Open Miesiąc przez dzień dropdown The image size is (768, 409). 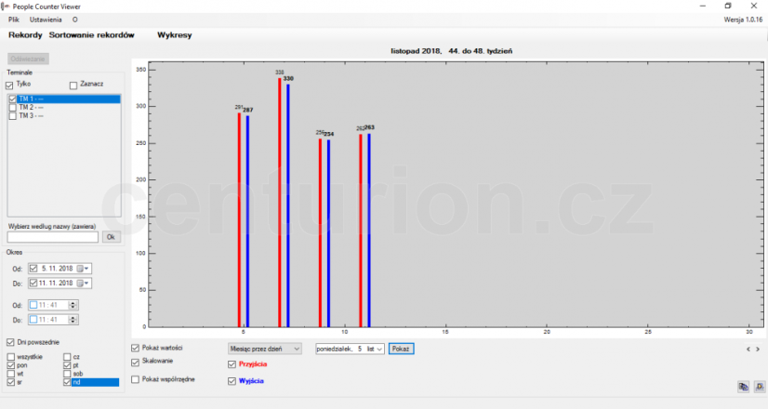click(x=264, y=349)
